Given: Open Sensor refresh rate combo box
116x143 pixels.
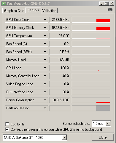Looking at the screenshot, I should point(101,124).
